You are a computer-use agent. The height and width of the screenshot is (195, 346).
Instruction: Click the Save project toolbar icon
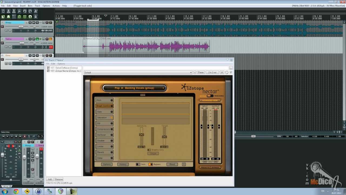14,11
